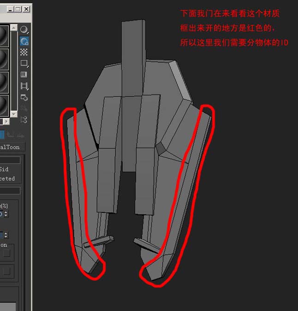Screen dimensions: 298x311
Task: Open the Sample Type sphere flyout
Action: [x=24, y=30]
